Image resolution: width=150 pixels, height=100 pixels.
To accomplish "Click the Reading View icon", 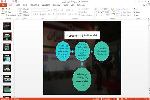I will coord(122,99).
